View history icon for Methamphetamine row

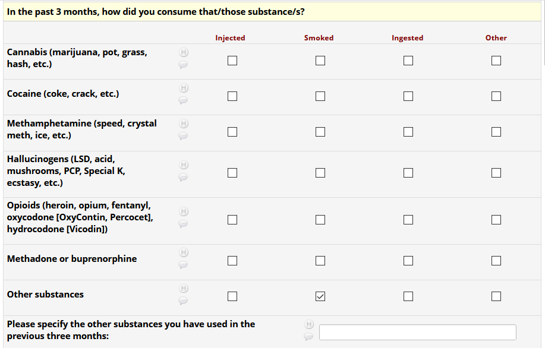click(184, 124)
